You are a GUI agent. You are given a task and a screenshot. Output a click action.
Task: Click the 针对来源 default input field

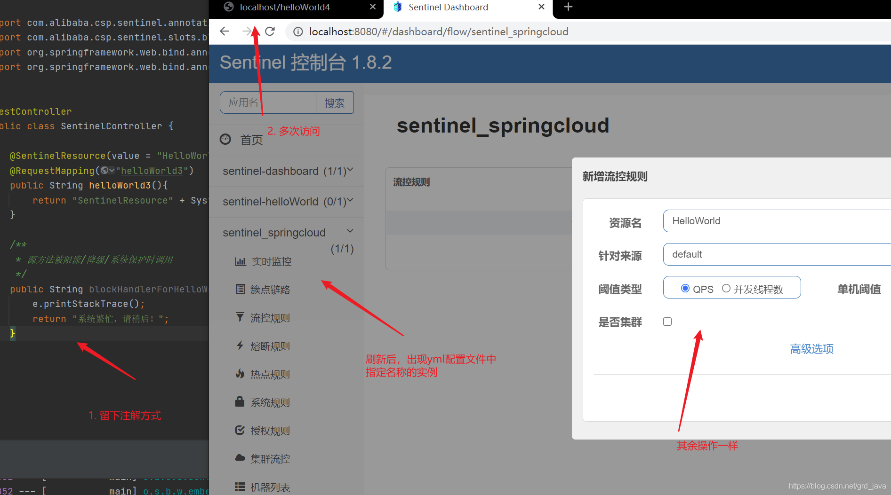tap(777, 254)
